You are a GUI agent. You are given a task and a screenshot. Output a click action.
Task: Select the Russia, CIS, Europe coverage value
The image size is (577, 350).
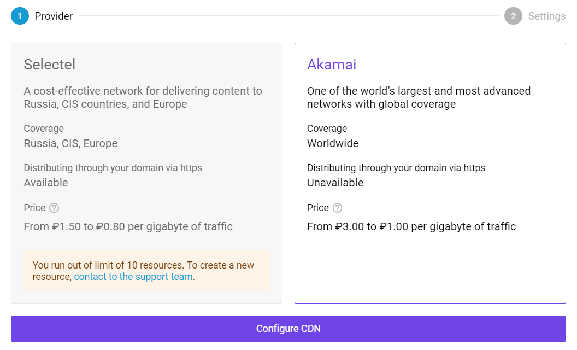tap(70, 143)
